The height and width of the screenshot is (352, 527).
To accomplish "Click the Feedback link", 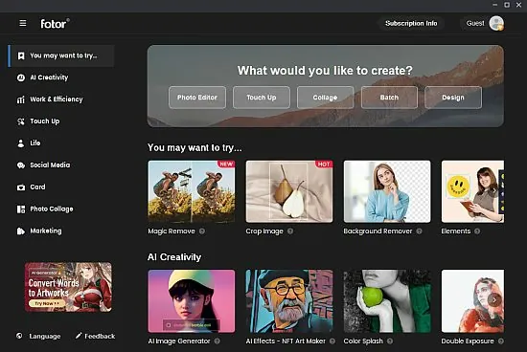I will point(100,336).
